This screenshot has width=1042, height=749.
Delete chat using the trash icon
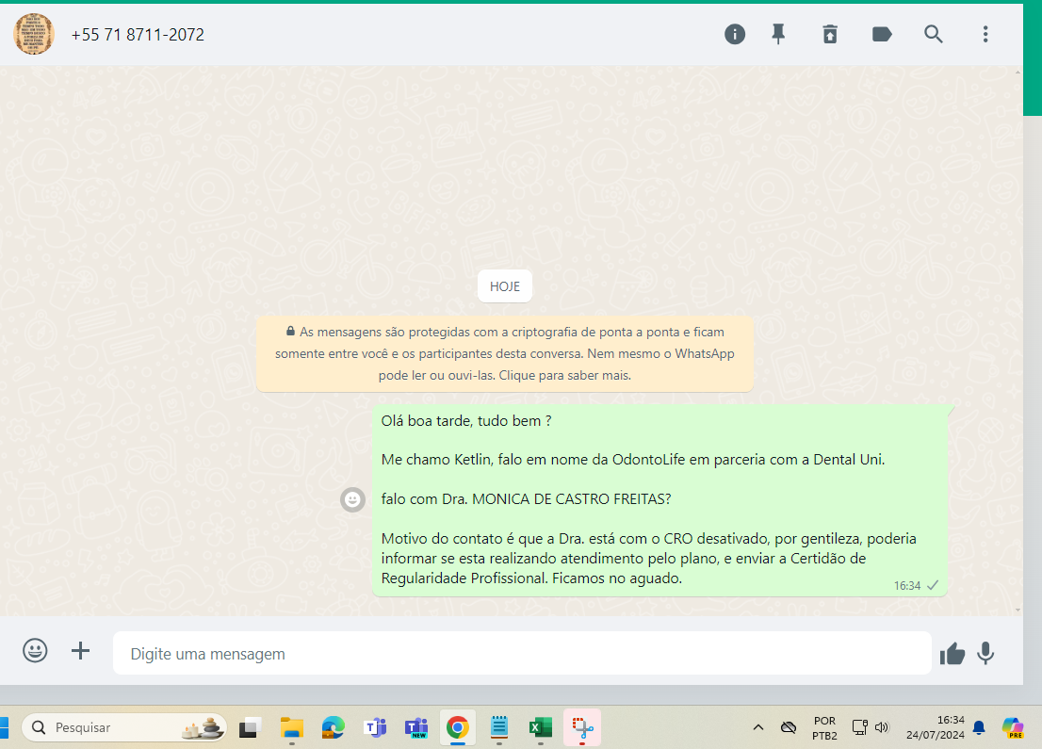point(830,34)
